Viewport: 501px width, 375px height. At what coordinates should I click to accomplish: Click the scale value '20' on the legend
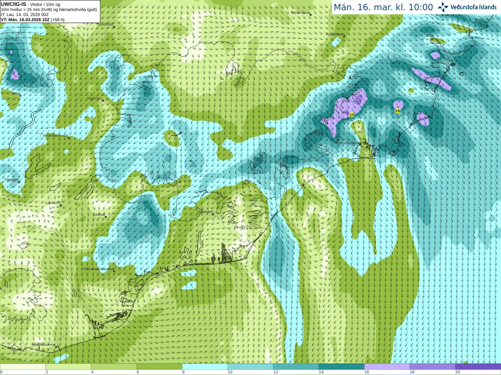458,372
